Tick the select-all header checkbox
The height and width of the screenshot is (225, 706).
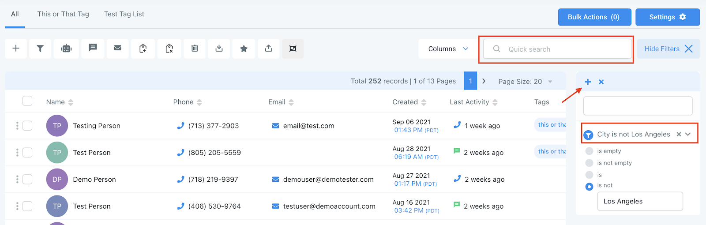(27, 101)
